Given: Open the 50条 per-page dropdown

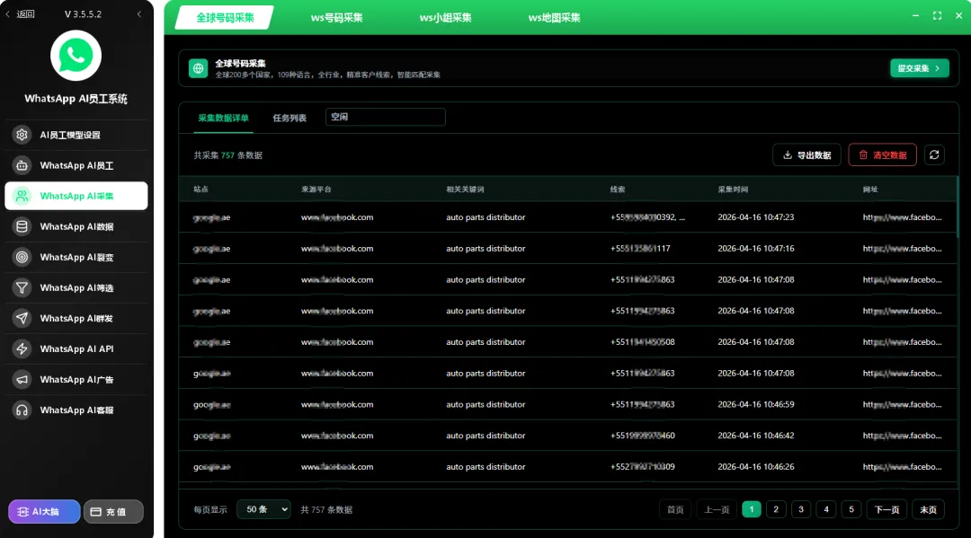Looking at the screenshot, I should point(263,509).
